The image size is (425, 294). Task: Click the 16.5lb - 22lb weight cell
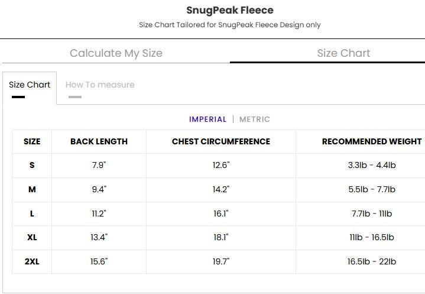371,261
